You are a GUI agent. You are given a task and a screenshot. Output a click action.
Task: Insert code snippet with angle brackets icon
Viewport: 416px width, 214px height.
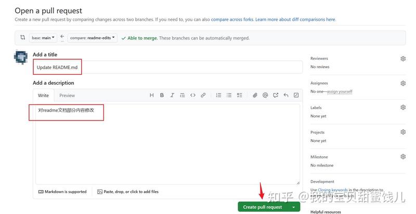click(193, 95)
